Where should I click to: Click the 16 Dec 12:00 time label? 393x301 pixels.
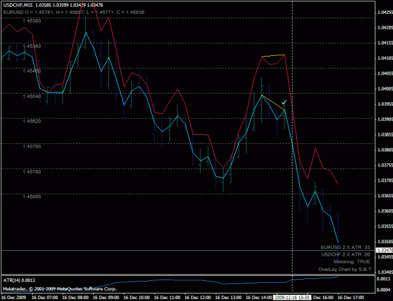click(x=197, y=297)
